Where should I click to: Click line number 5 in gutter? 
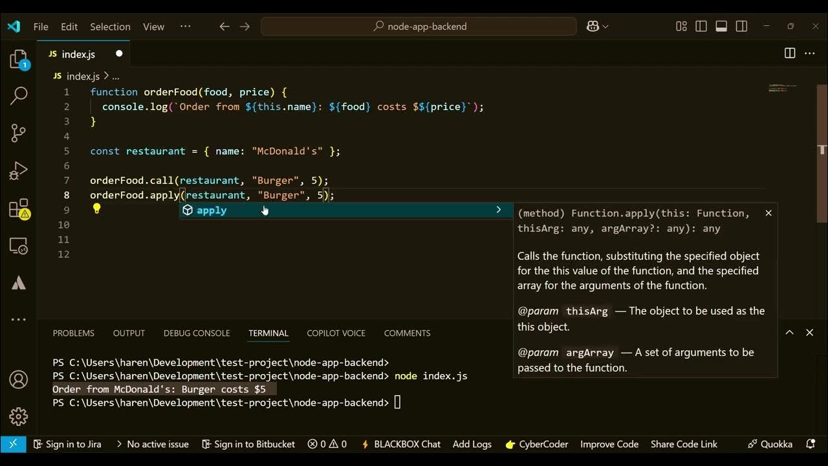(x=67, y=151)
